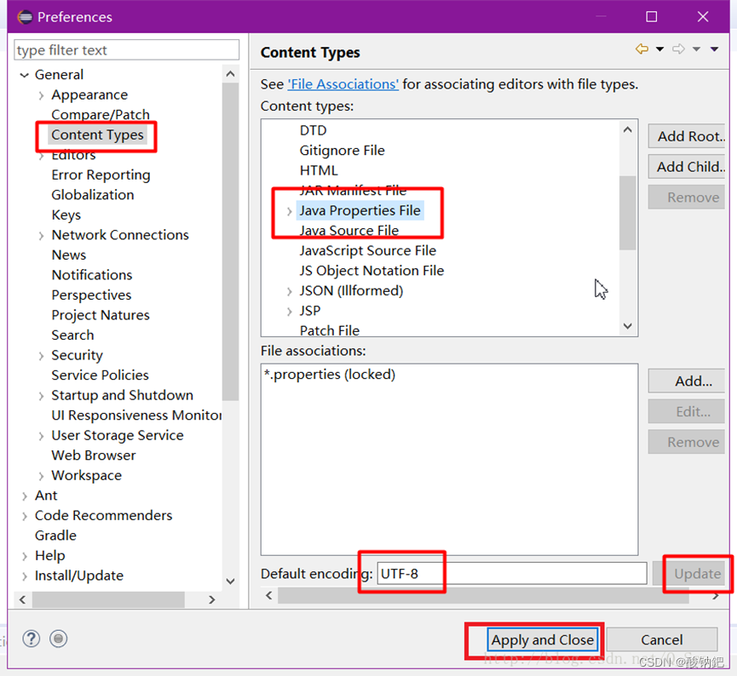Select DTD content type
Viewport: 737px width, 676px height.
click(313, 130)
